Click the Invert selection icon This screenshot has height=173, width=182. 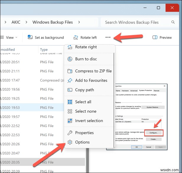70,121
